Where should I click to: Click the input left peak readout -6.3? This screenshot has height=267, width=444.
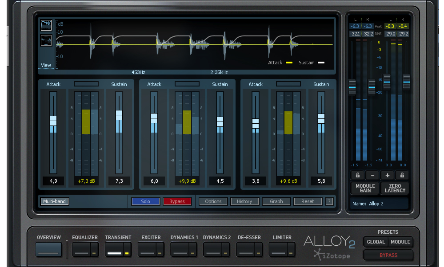coord(355,26)
